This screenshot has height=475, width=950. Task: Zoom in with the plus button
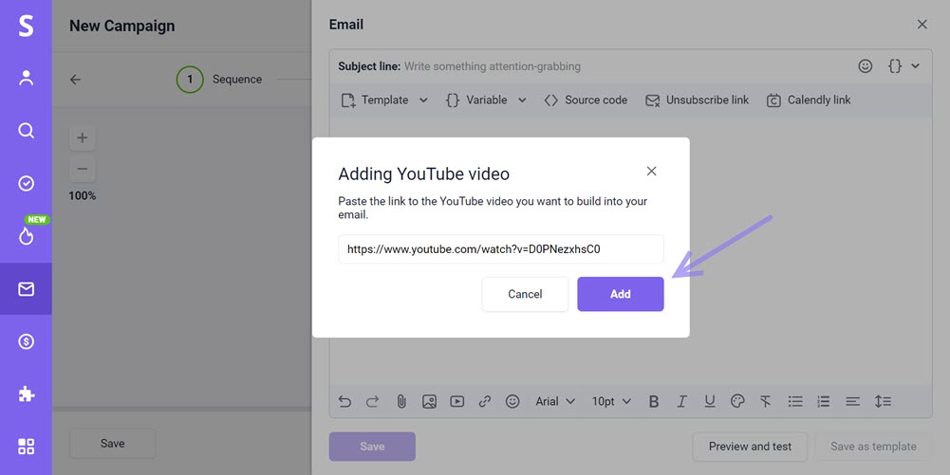(83, 137)
